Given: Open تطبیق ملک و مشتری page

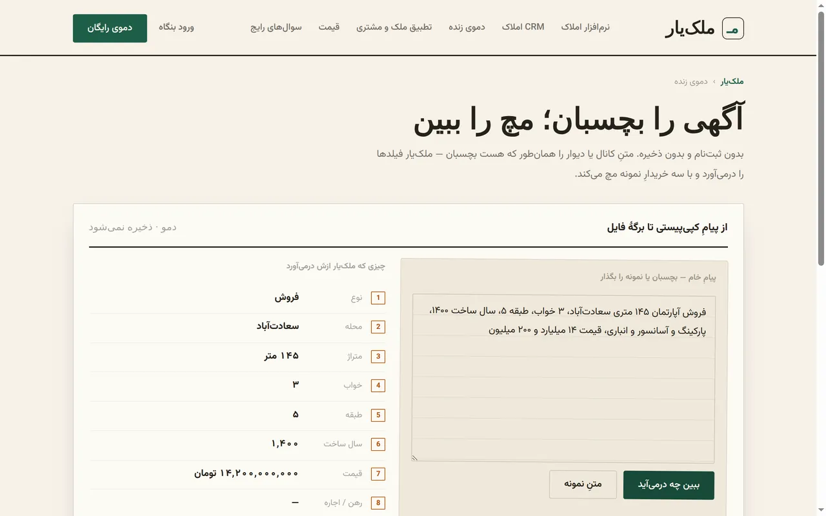Looking at the screenshot, I should coord(394,27).
